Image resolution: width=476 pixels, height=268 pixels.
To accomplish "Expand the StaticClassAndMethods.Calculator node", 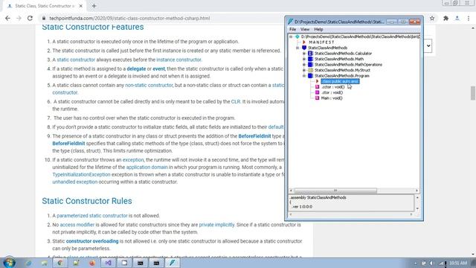I will click(x=304, y=54).
